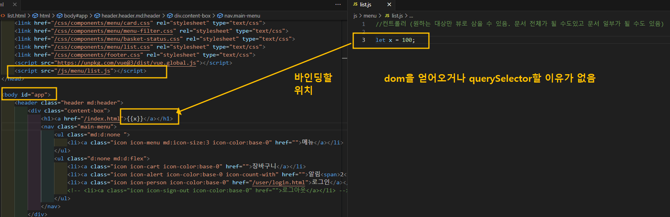The width and height of the screenshot is (670, 217).
Task: Click the nav class="main-menu" line
Action: point(78,127)
